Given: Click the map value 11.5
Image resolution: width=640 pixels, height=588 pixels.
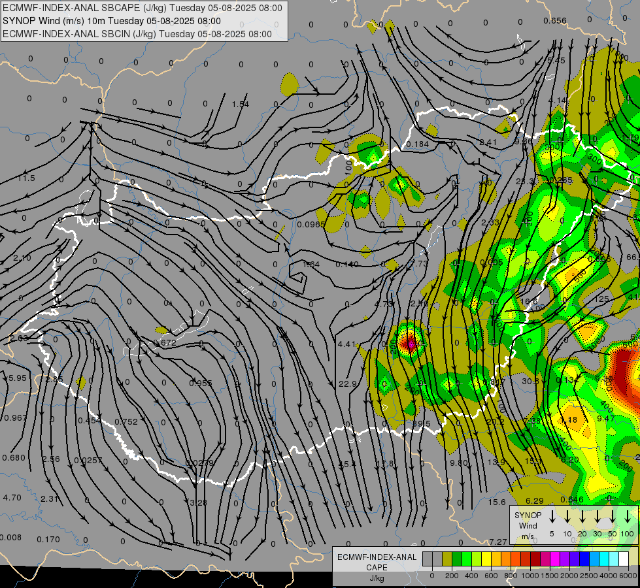Looking at the screenshot, I should pos(27,178).
